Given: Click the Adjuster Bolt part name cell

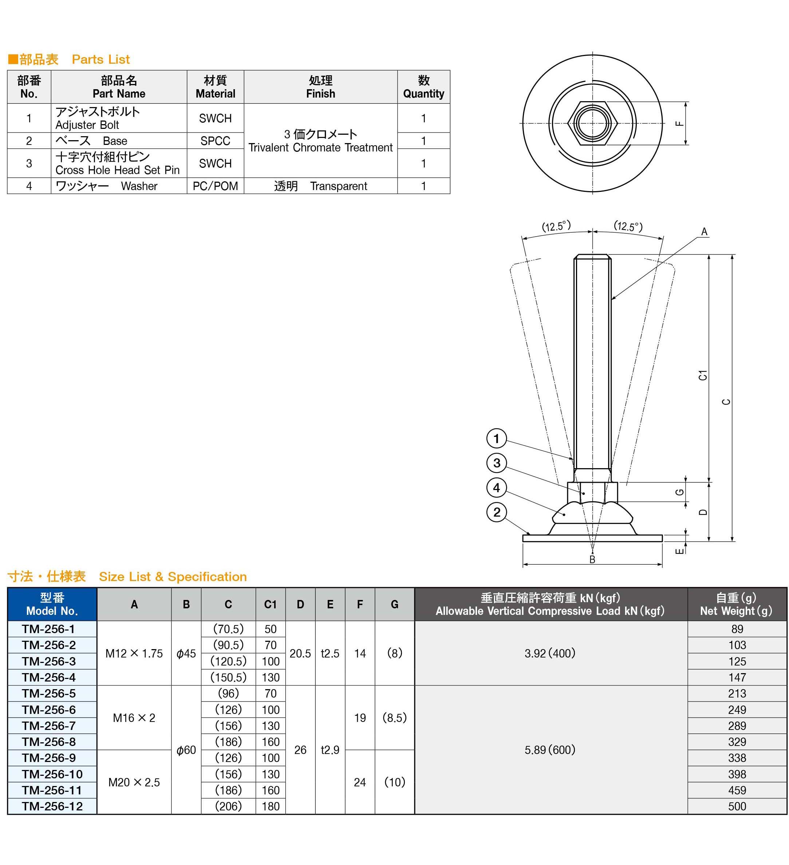Looking at the screenshot, I should pos(119,118).
